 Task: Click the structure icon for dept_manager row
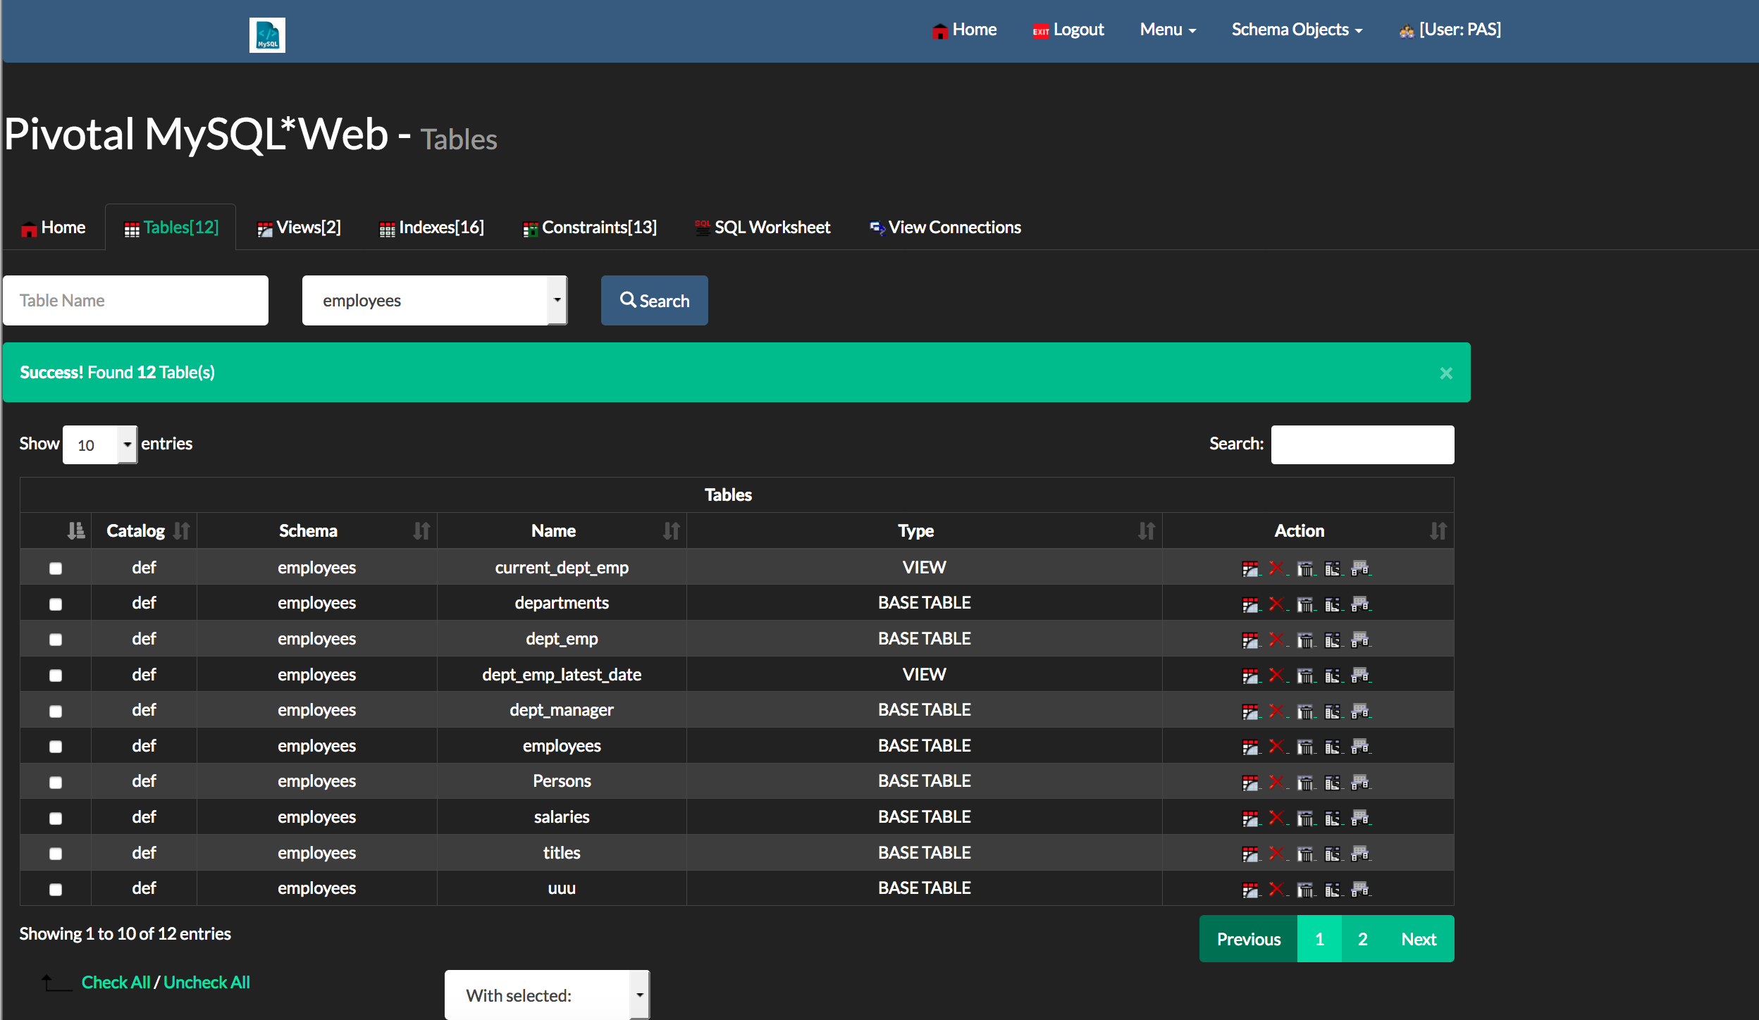click(x=1333, y=711)
